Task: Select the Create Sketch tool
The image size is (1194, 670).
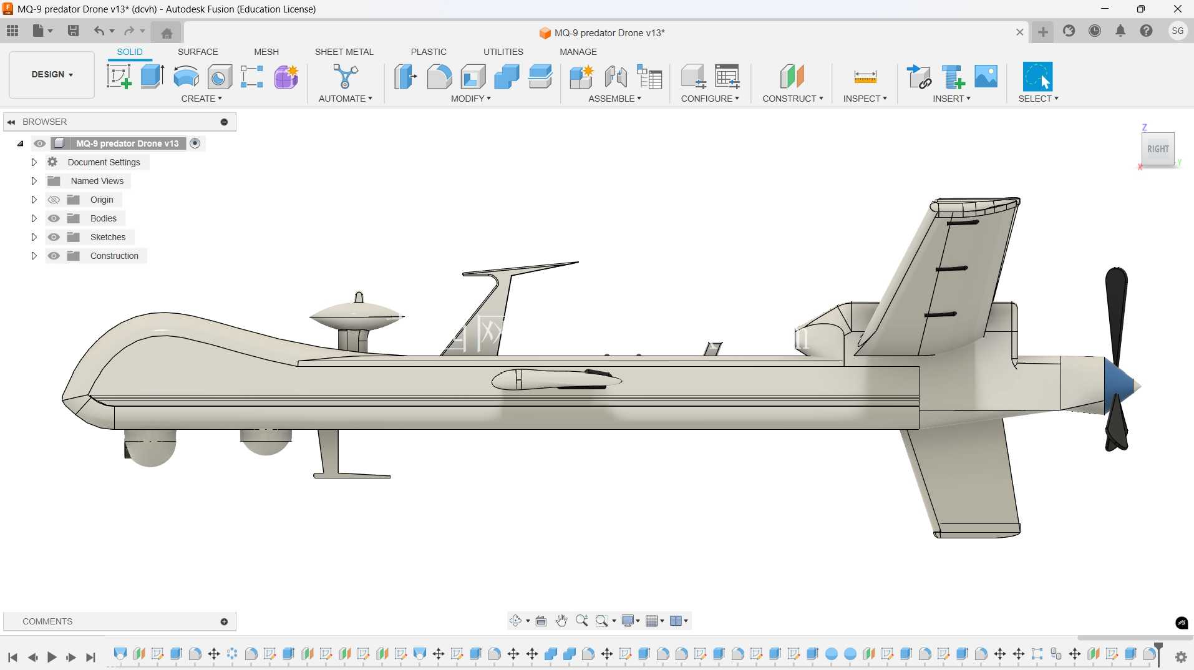Action: 119,77
